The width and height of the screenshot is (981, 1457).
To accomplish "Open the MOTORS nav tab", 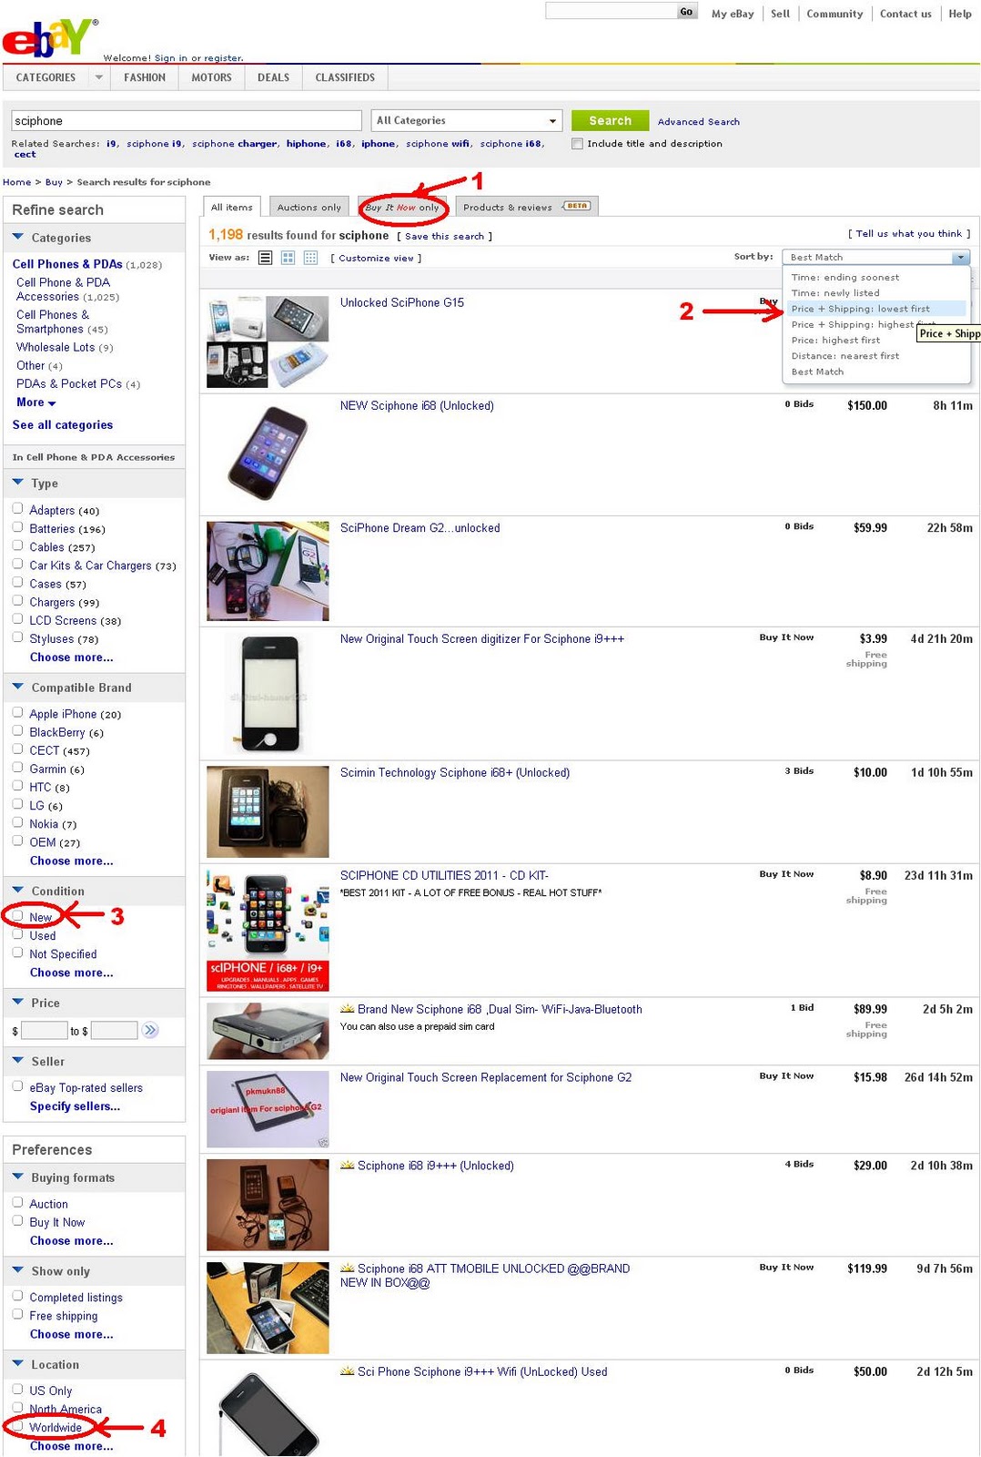I will (x=211, y=77).
